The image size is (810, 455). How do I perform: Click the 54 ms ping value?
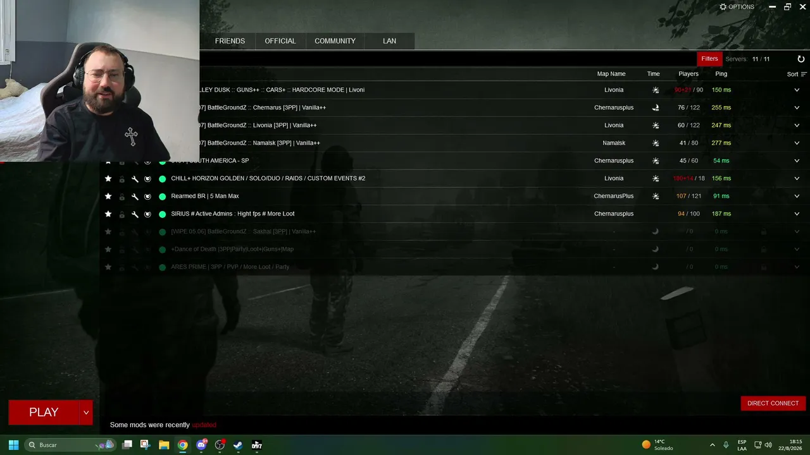pos(721,161)
